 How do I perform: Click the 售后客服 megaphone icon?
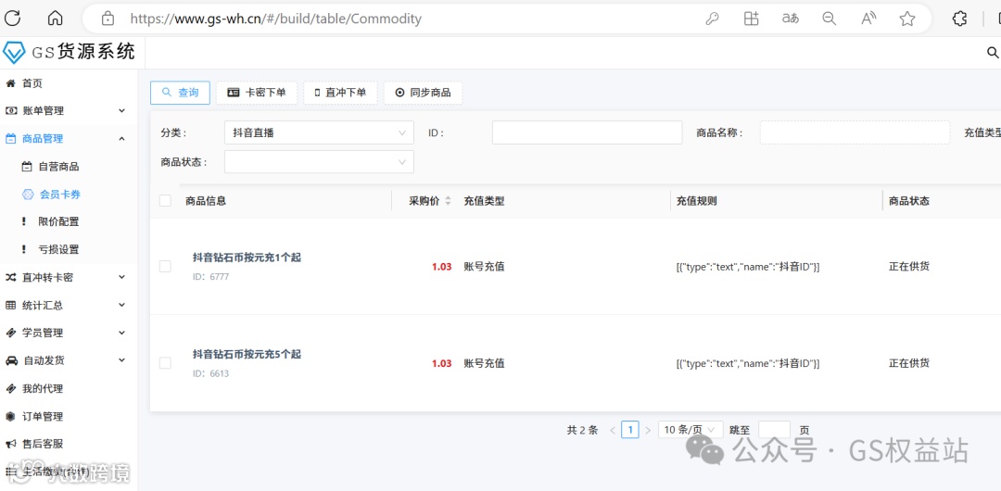[11, 444]
